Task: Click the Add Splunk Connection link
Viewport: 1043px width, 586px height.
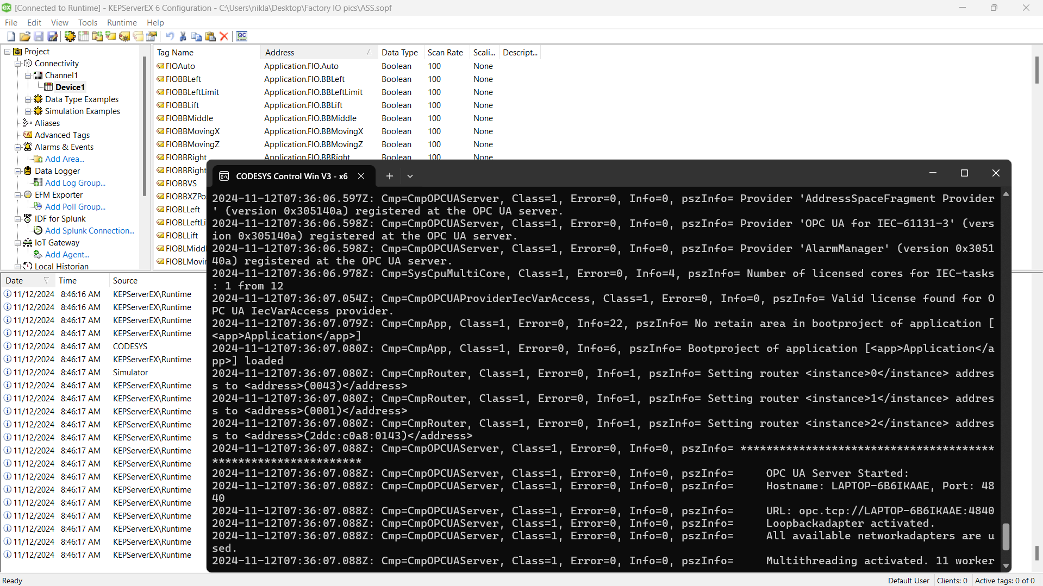Action: pos(89,230)
